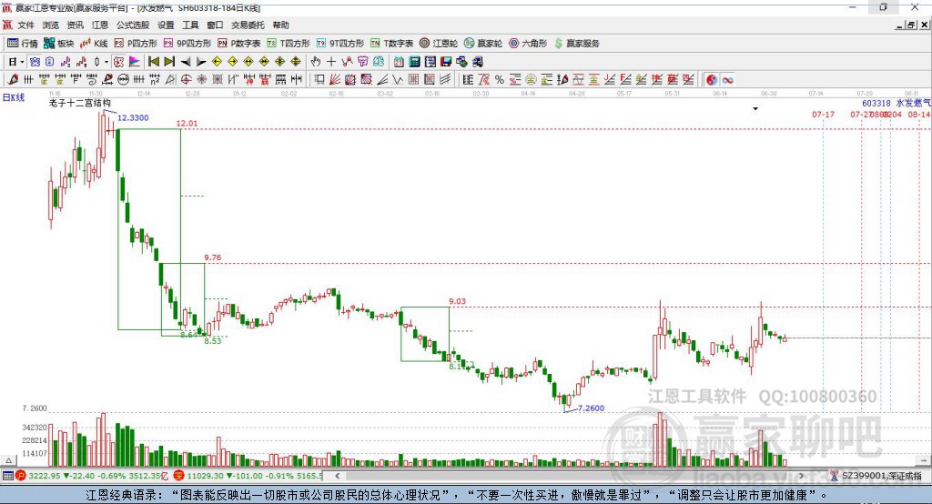Step chart right with black right arrow
This screenshot has height=504, width=932.
pos(201,62)
